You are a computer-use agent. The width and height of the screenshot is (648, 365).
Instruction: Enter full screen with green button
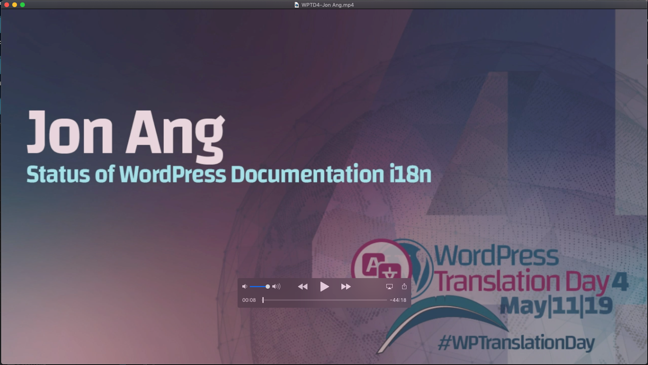pyautogui.click(x=22, y=5)
